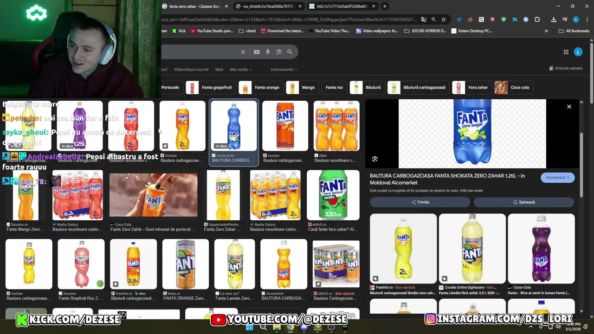This screenshot has width=594, height=334.
Task: Switch to the '342c1c7c7712d5ab' browser tab
Action: click(x=342, y=6)
